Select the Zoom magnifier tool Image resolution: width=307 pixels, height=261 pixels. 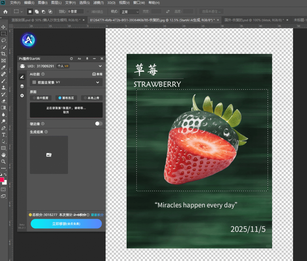tap(4, 162)
